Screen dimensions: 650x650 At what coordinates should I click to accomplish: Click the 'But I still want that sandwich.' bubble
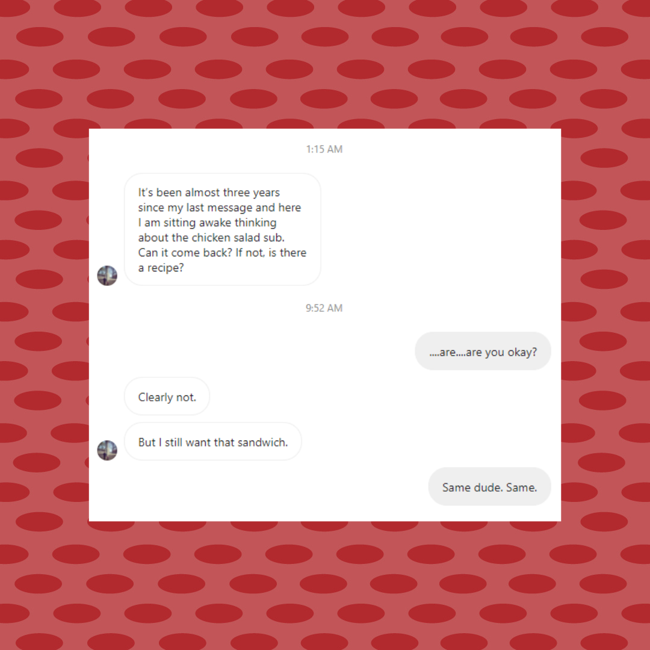pyautogui.click(x=213, y=442)
